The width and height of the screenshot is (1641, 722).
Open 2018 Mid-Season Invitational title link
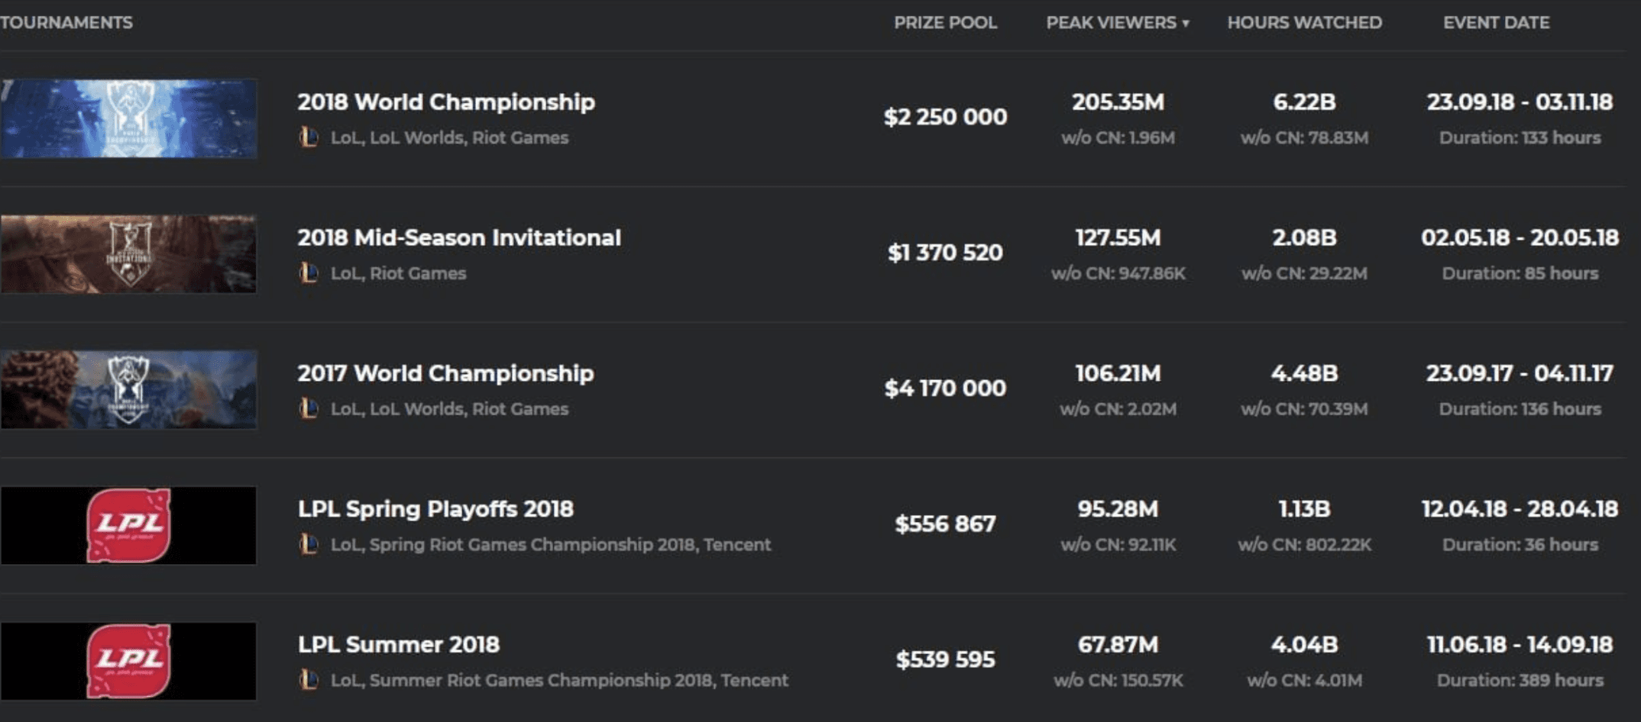(459, 238)
